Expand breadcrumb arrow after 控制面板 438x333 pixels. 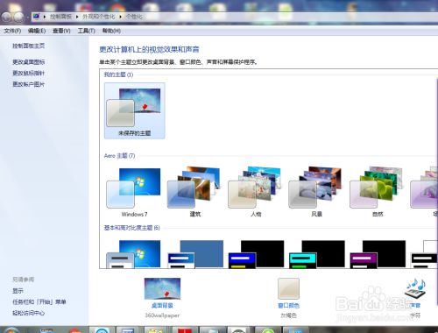tap(77, 17)
